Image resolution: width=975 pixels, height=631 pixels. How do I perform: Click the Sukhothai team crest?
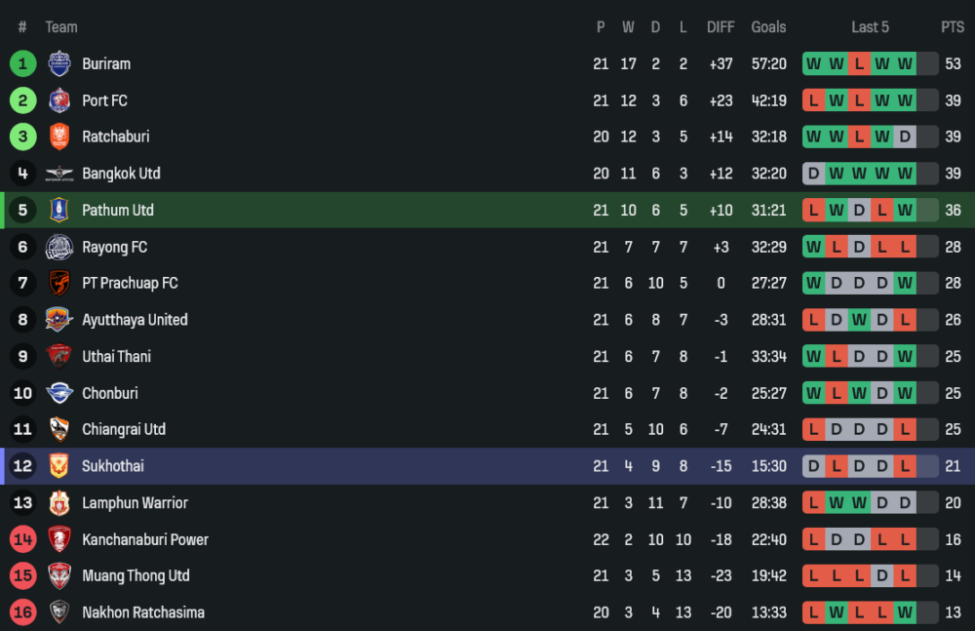coord(59,466)
